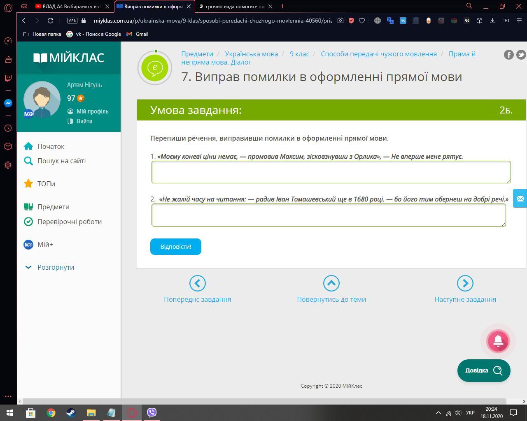Viewport: 527px width, 421px height.
Task: Open the extensions cube icon in toolbar
Action: (x=480, y=21)
